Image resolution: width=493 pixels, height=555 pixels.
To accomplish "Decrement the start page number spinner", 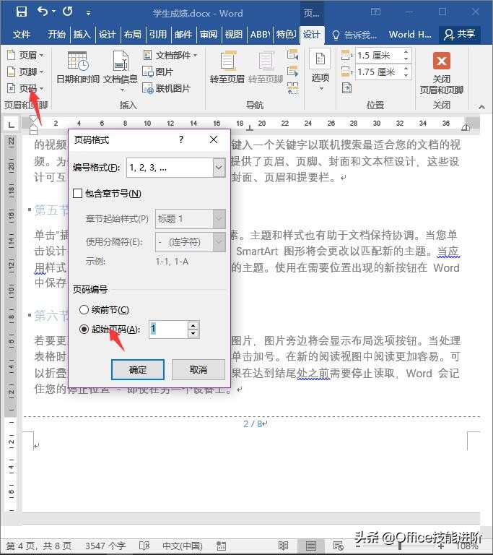I will (193, 333).
